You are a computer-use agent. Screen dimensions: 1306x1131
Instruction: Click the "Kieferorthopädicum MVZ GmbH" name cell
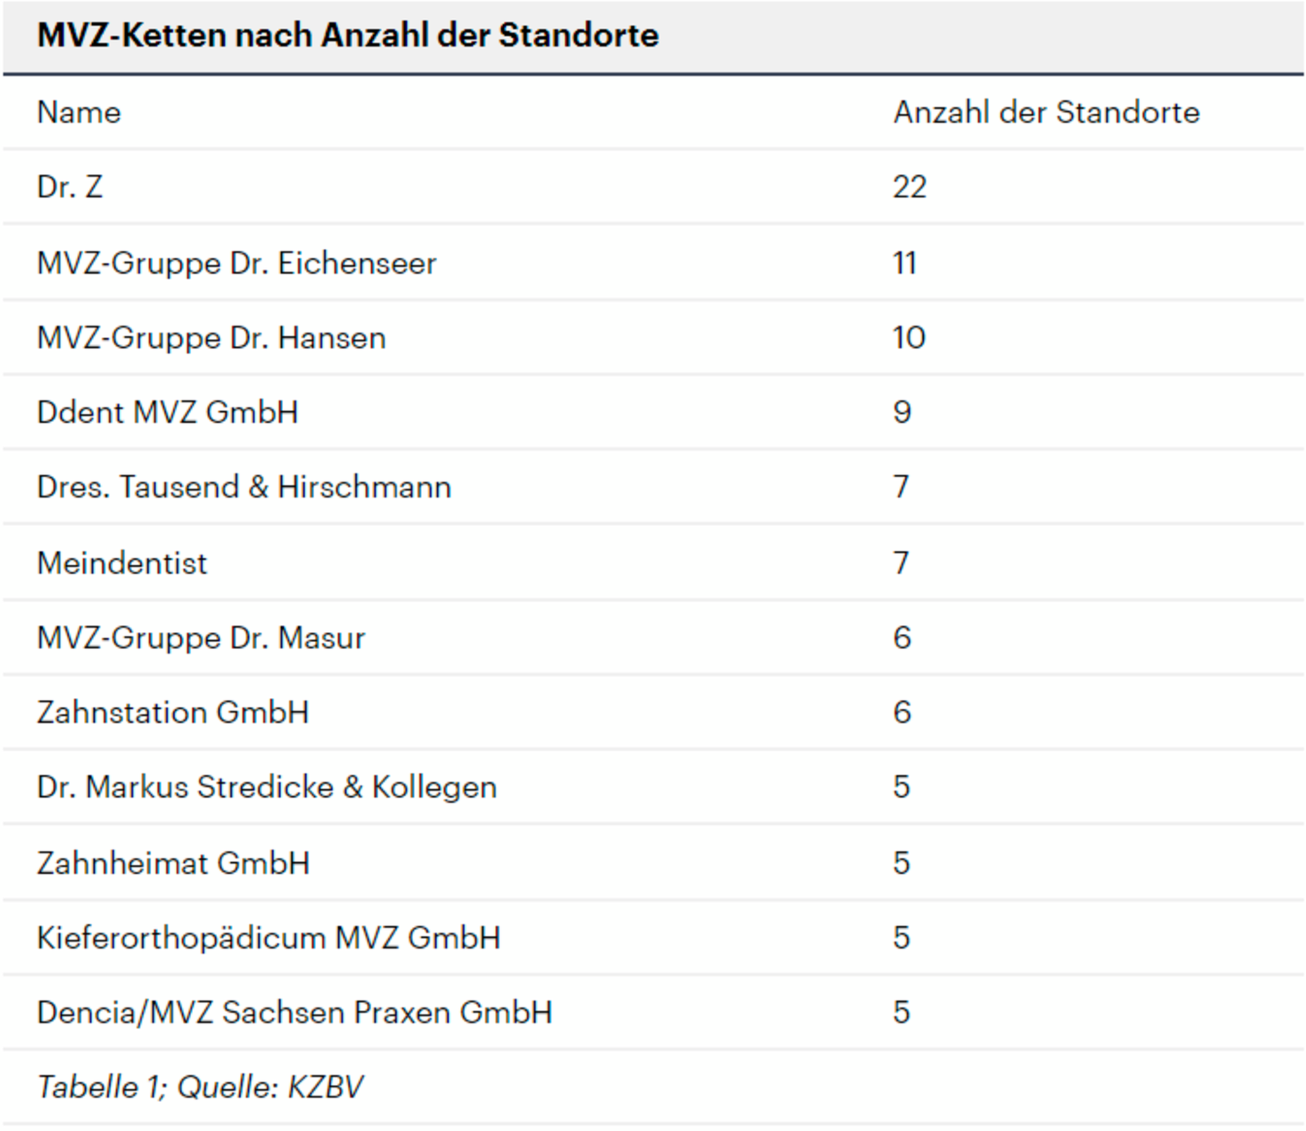tap(269, 938)
